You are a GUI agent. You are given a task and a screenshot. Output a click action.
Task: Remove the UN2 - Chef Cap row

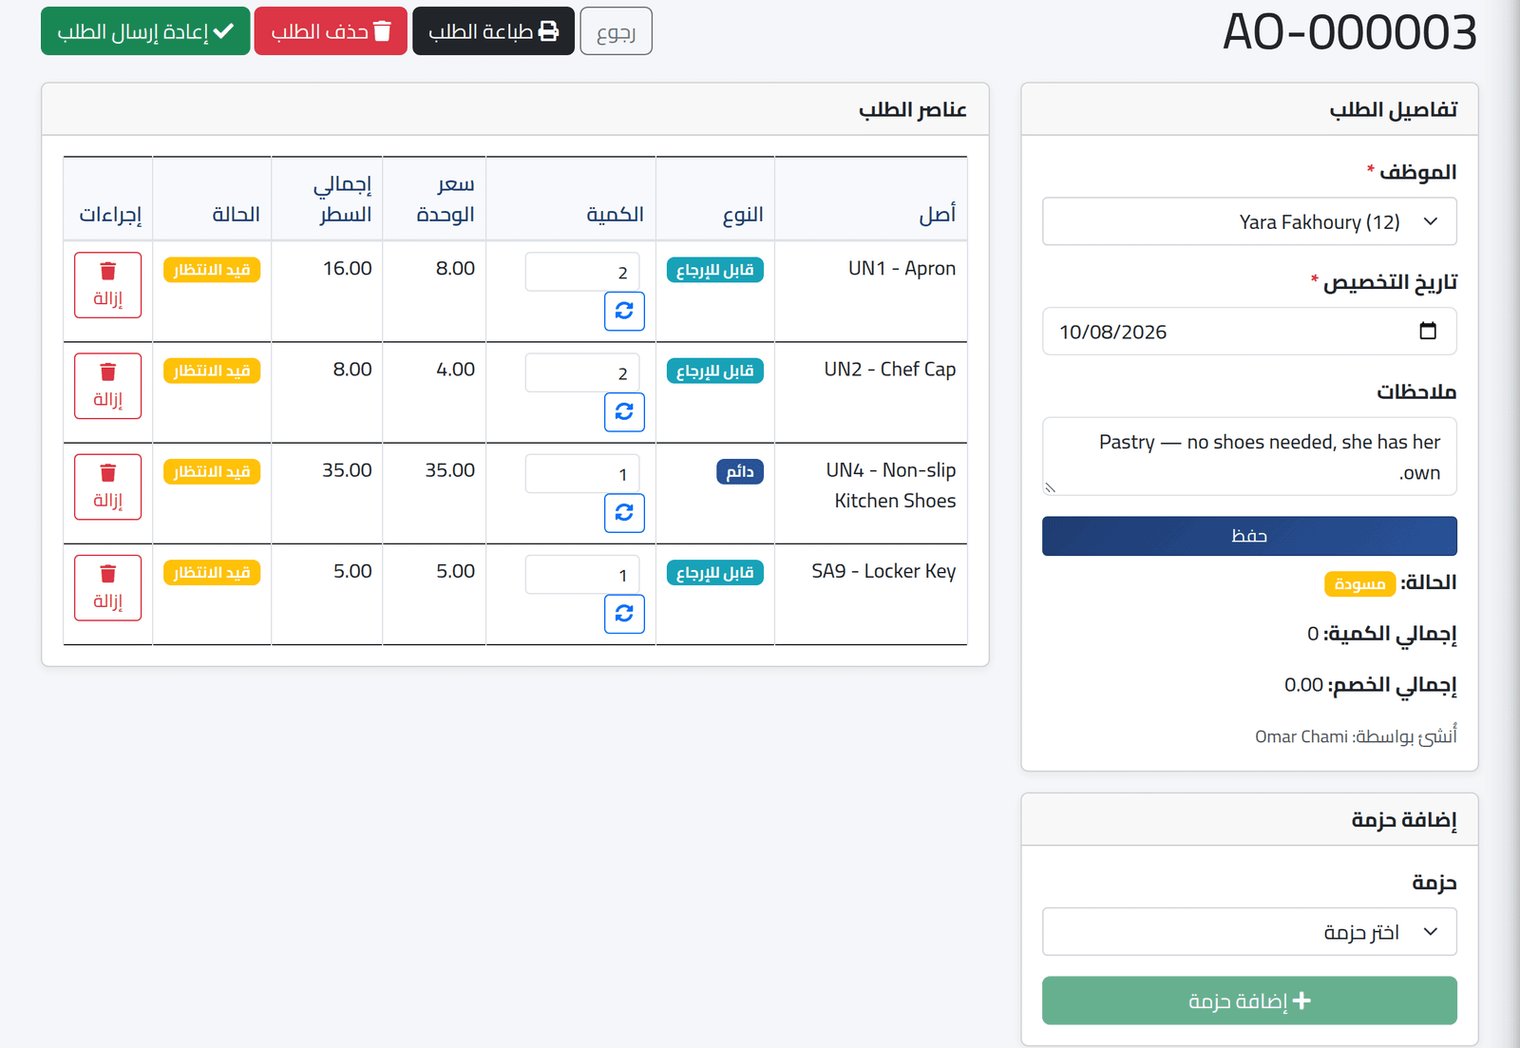(x=108, y=386)
